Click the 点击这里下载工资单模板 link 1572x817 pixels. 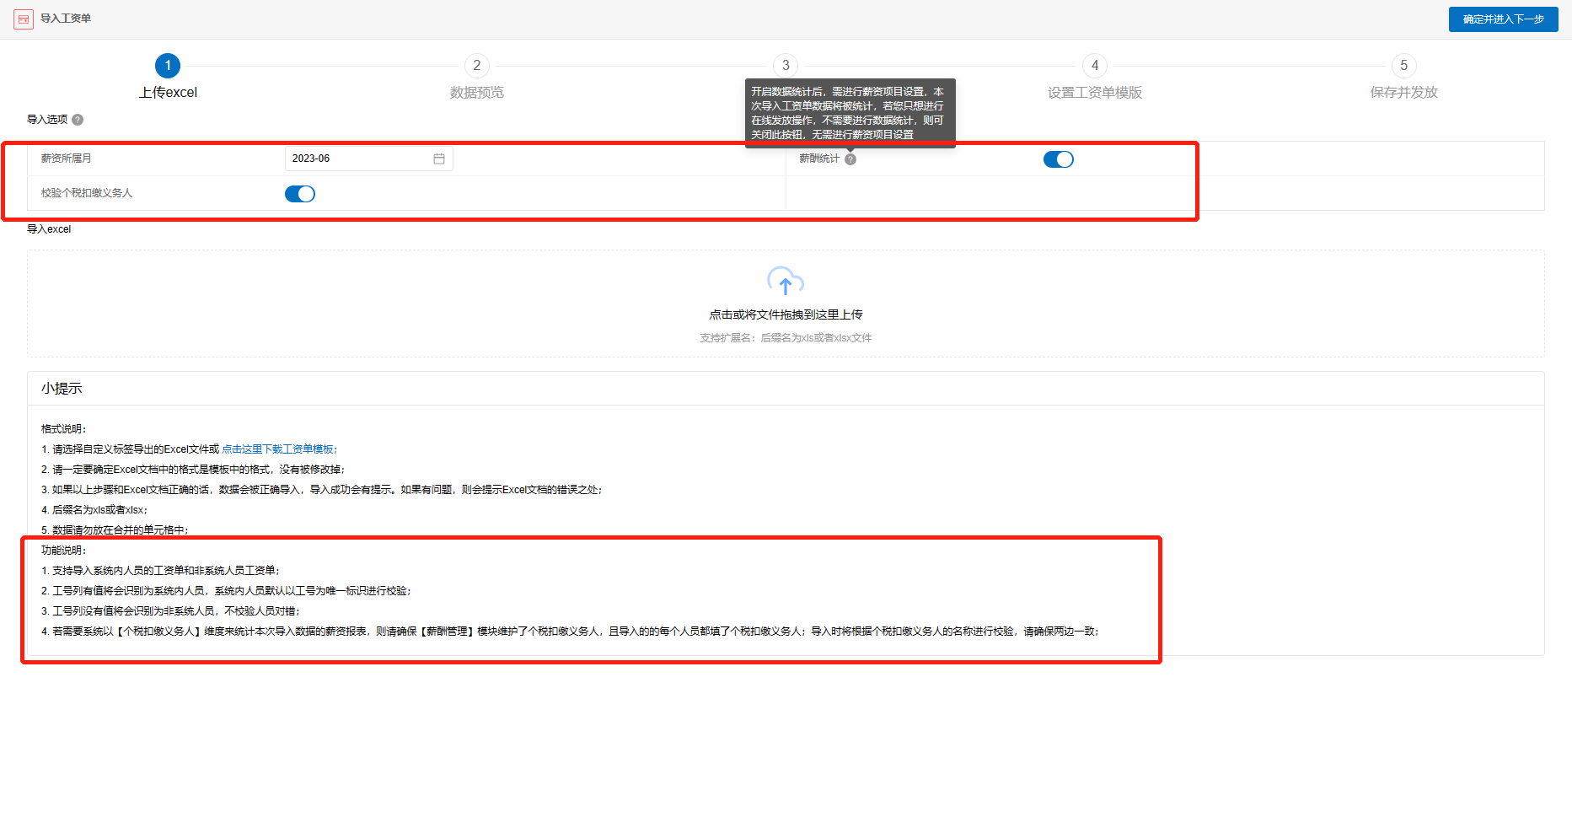[278, 449]
